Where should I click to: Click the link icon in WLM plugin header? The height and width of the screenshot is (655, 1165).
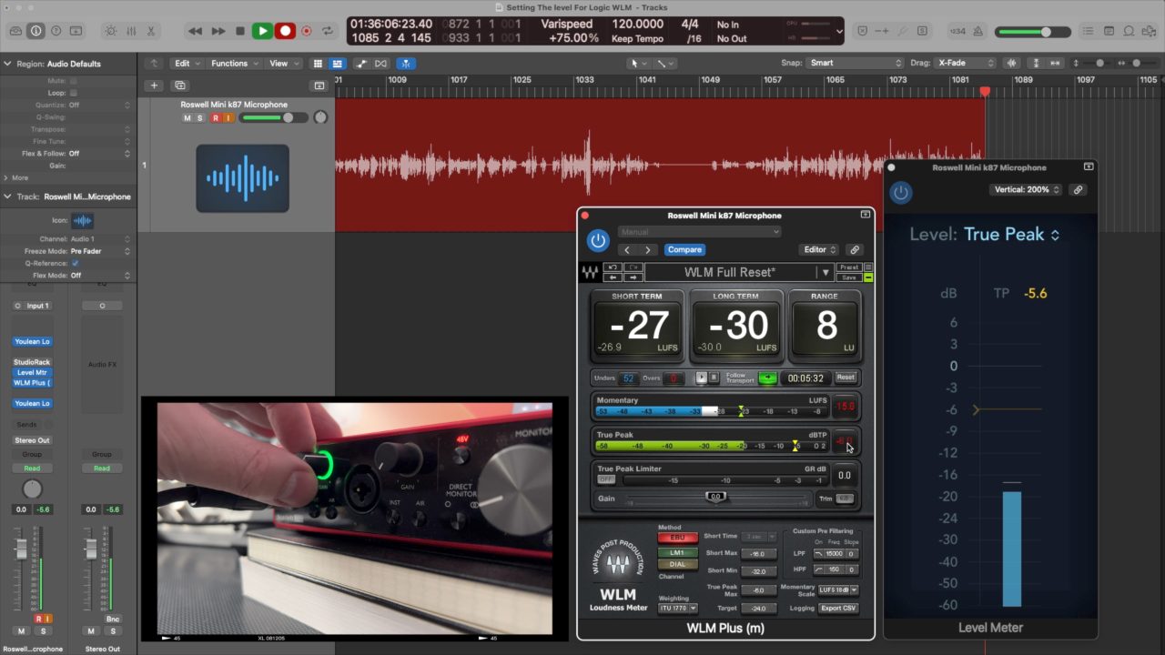(x=854, y=249)
